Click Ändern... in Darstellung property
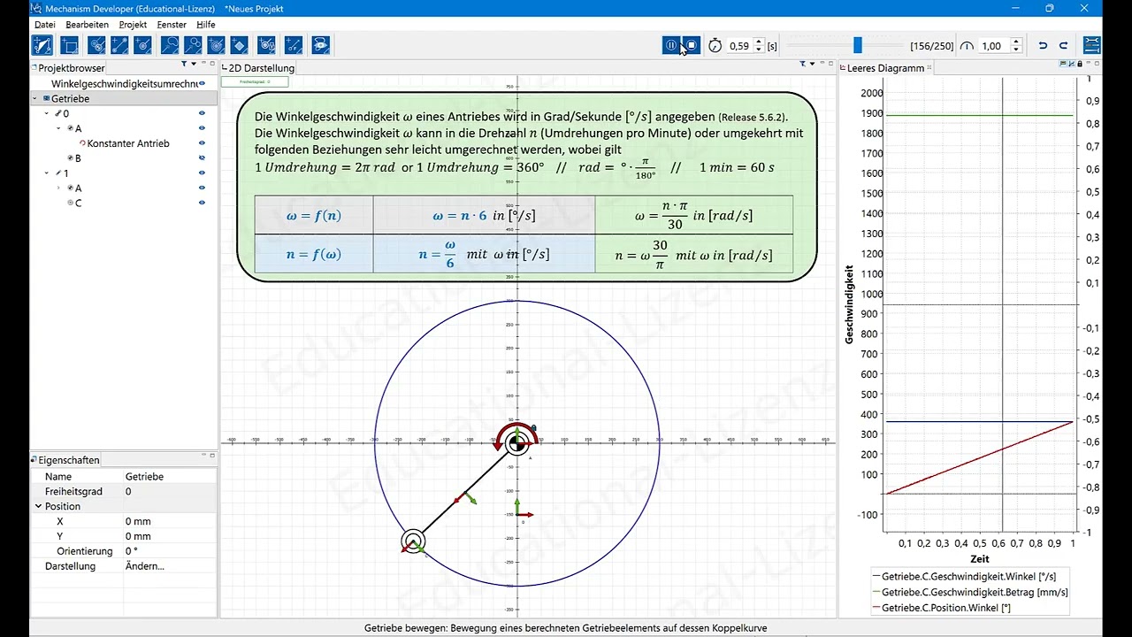 pyautogui.click(x=144, y=566)
